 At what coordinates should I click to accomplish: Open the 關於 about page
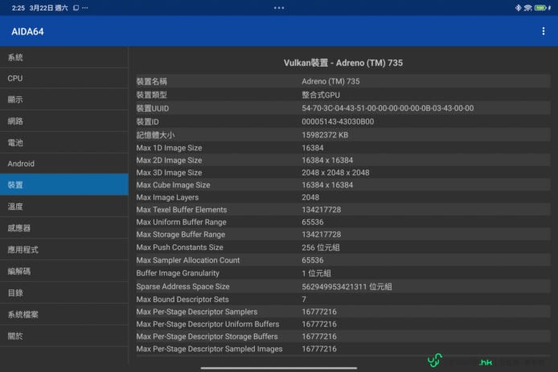click(x=64, y=336)
